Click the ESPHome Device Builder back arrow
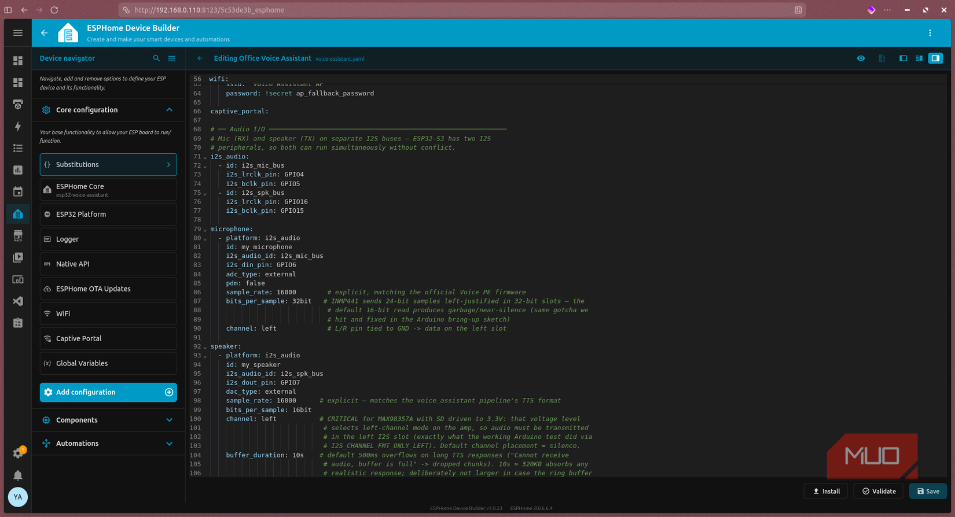This screenshot has width=955, height=517. tap(45, 33)
